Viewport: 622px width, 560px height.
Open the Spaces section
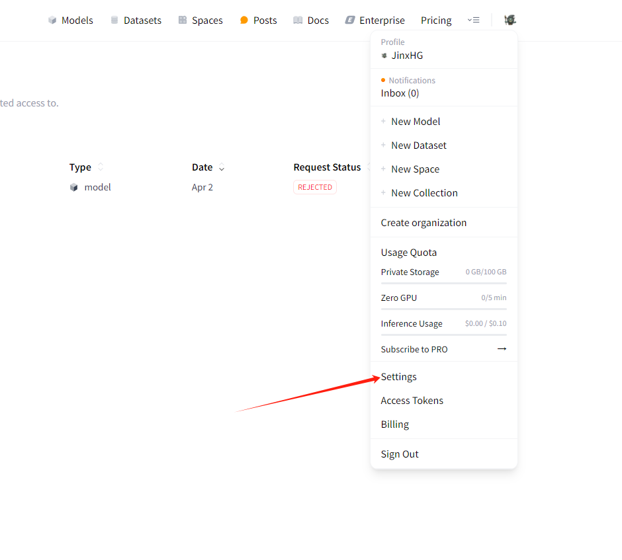(207, 20)
